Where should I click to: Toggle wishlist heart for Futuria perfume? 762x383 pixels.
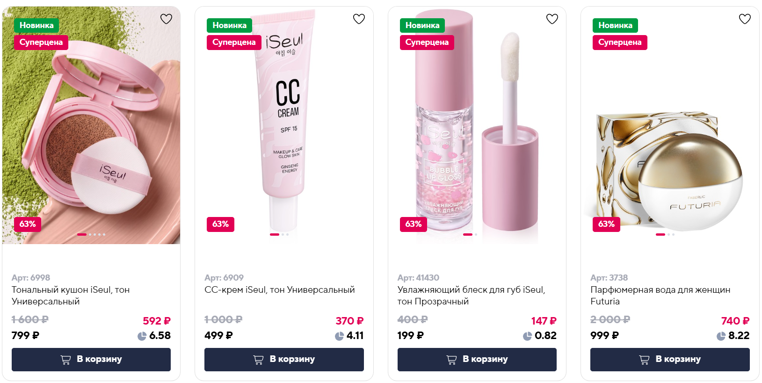point(745,19)
